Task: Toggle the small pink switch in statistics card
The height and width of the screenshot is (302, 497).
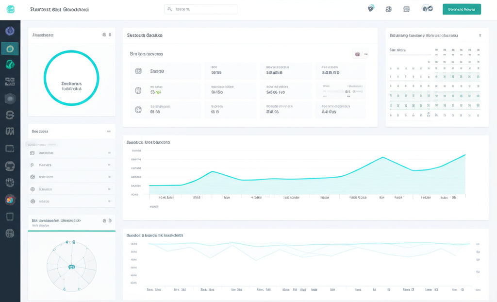Action: (358, 54)
